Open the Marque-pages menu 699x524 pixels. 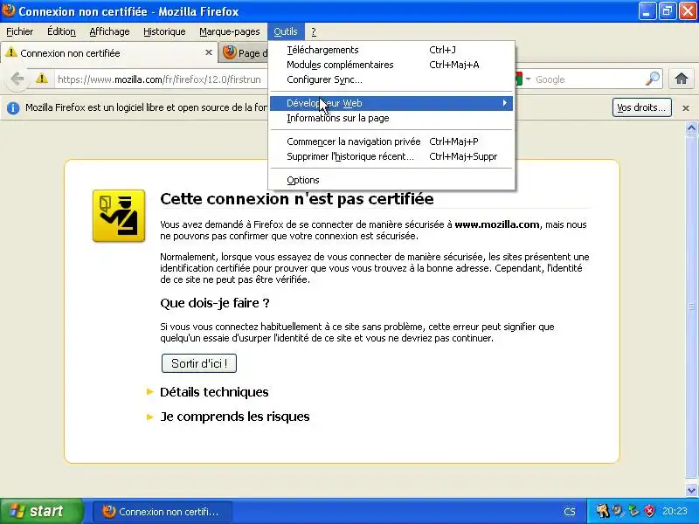pyautogui.click(x=230, y=31)
